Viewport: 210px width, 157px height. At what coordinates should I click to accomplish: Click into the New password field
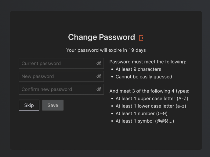tap(57, 76)
